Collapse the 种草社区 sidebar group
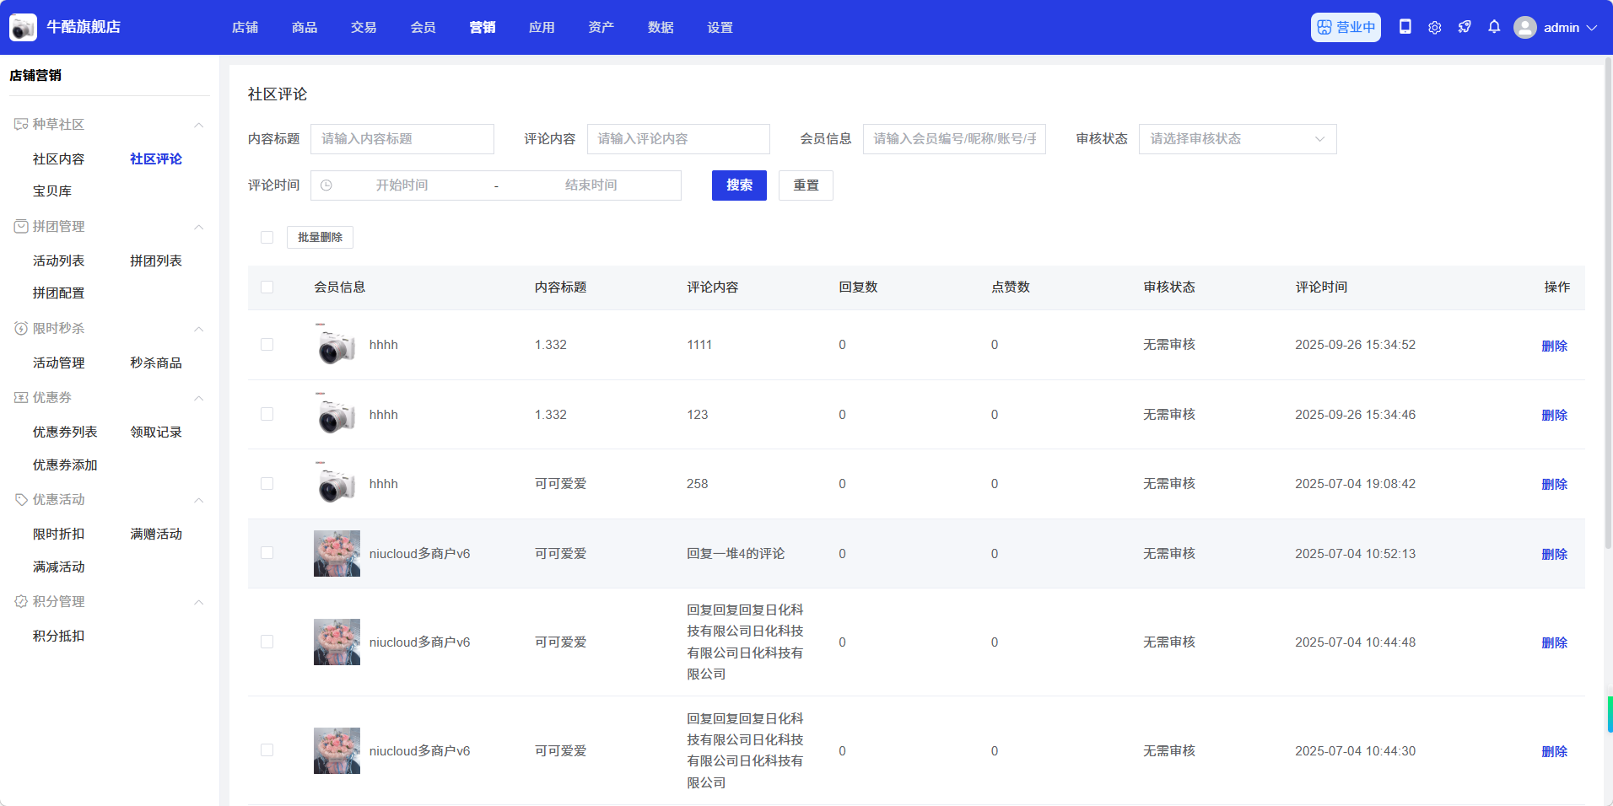The width and height of the screenshot is (1613, 806). tap(198, 125)
